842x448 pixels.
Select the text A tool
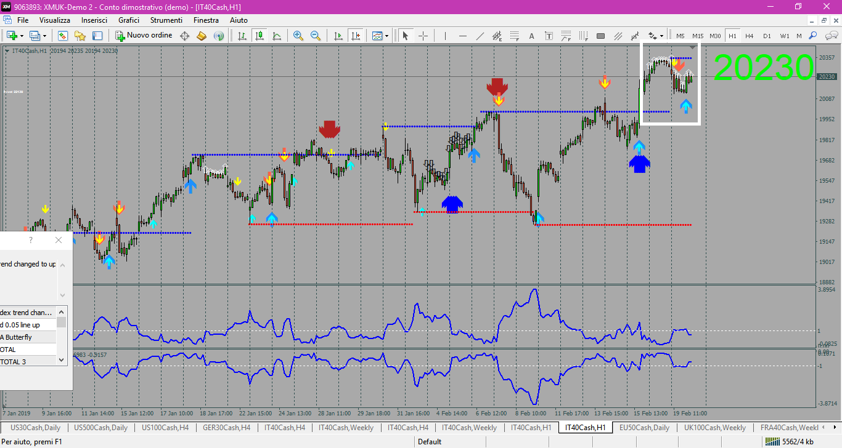coord(531,36)
